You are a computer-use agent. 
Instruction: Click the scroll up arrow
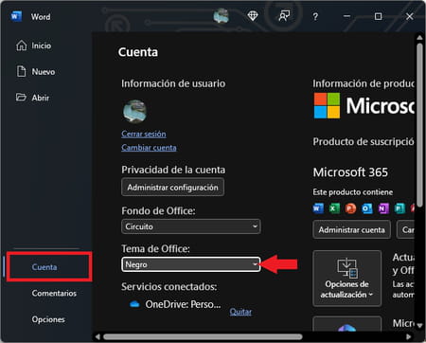pyautogui.click(x=419, y=38)
